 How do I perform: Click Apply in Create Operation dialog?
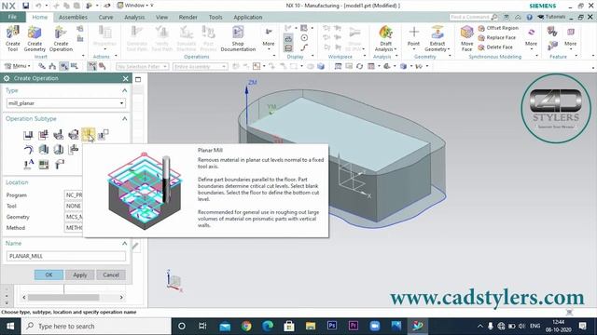click(80, 275)
